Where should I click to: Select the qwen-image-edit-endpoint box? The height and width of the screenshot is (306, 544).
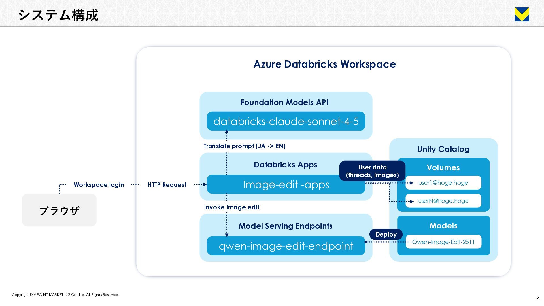(286, 246)
